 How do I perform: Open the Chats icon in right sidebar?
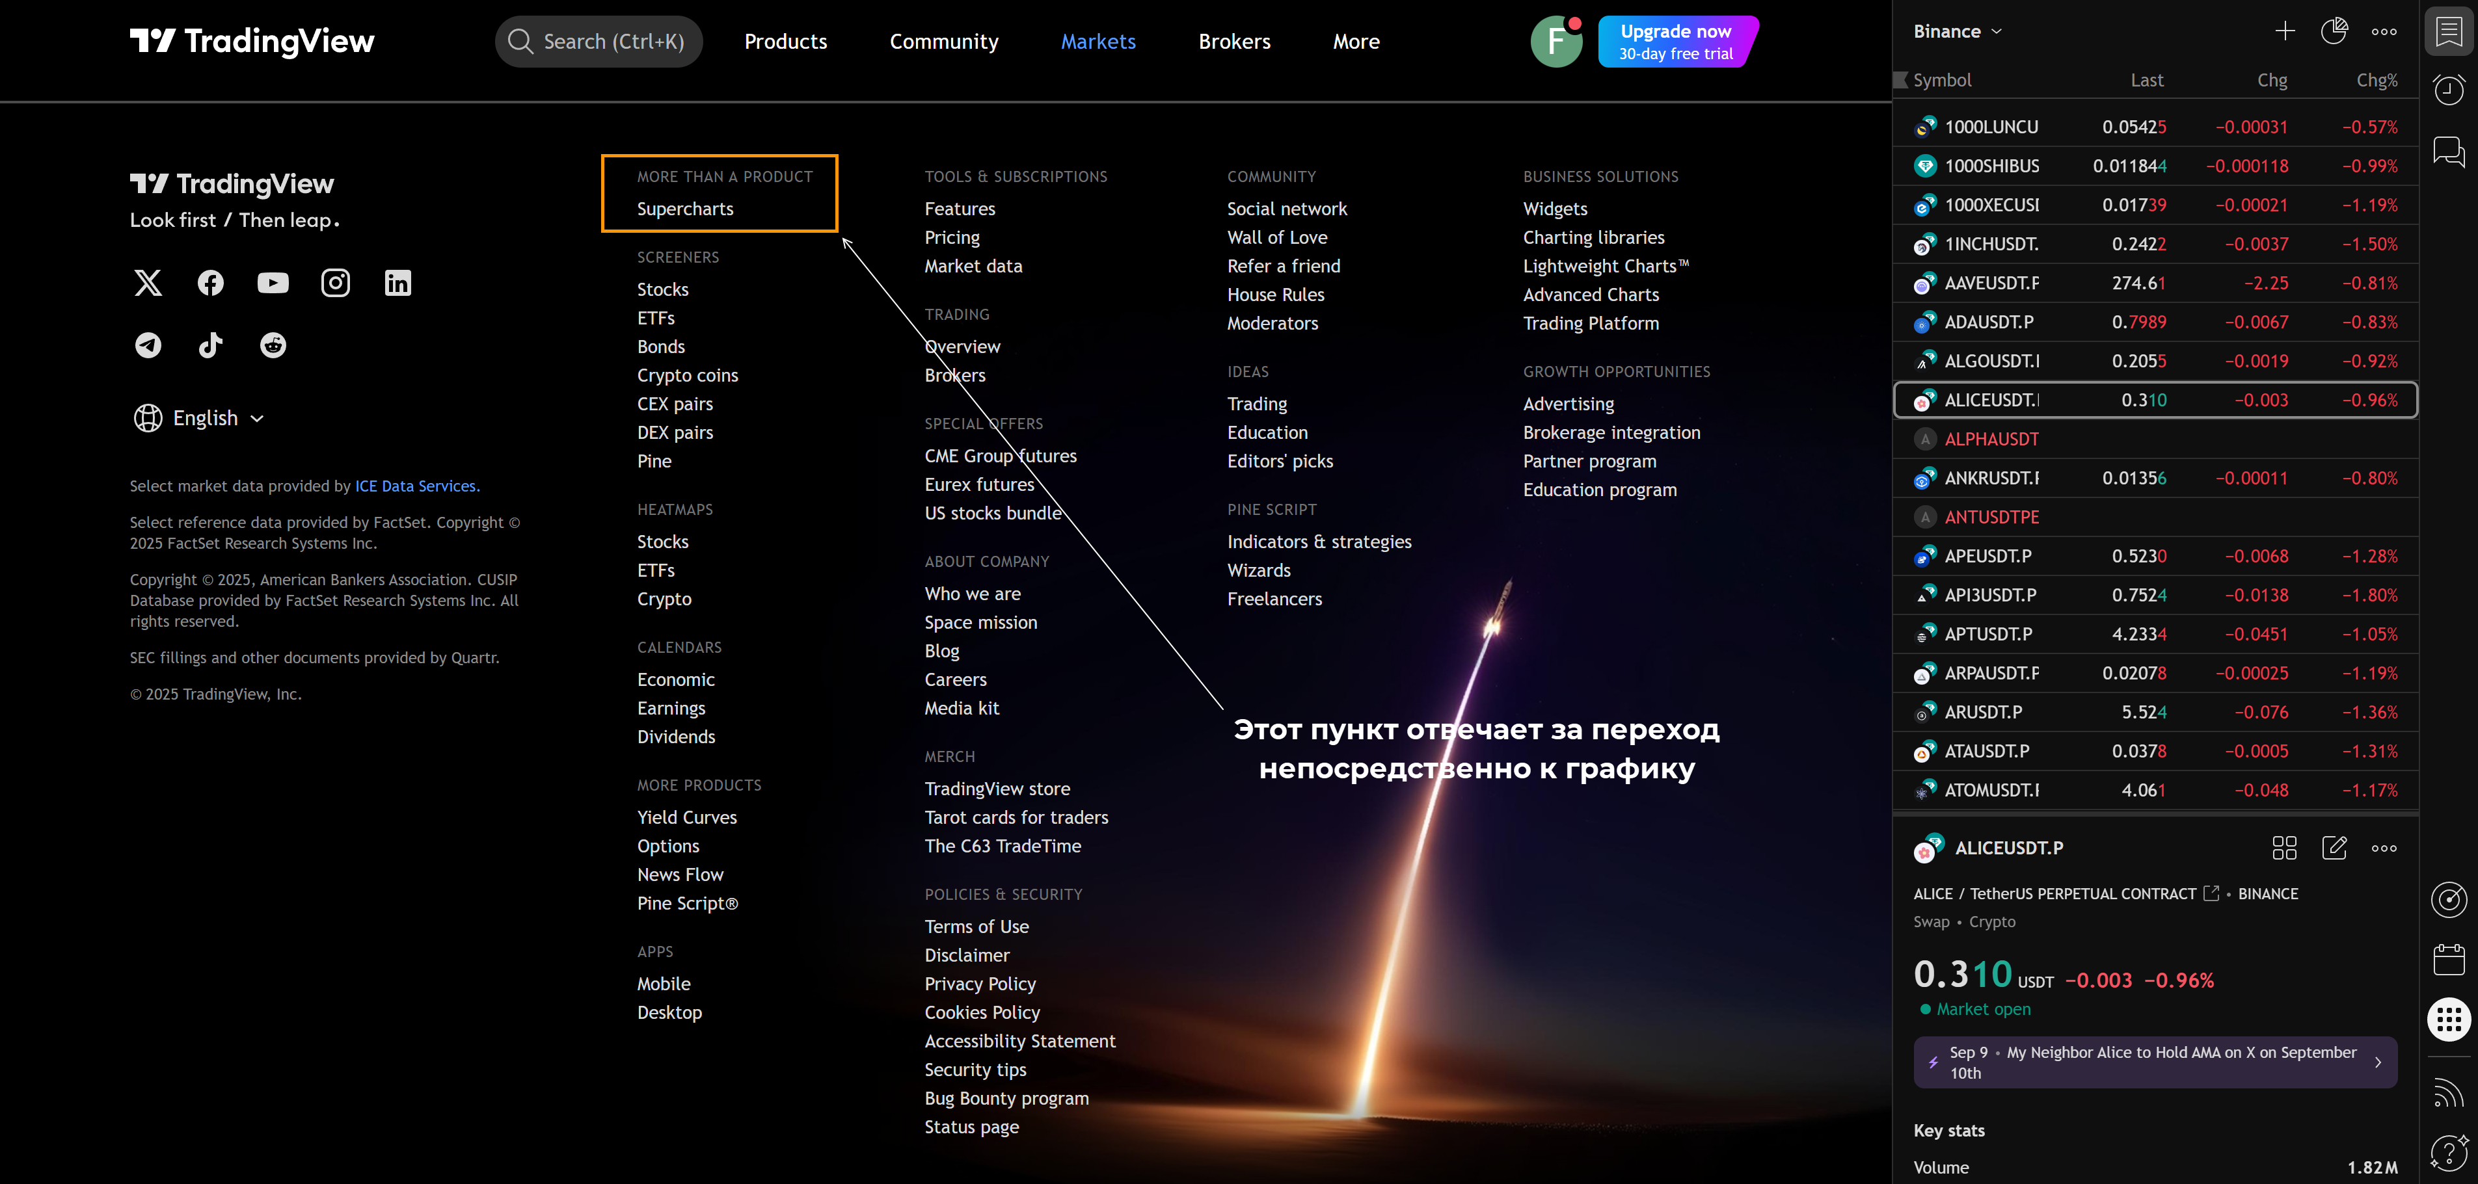click(x=2448, y=151)
